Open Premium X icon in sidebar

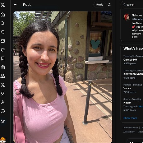click(3, 85)
